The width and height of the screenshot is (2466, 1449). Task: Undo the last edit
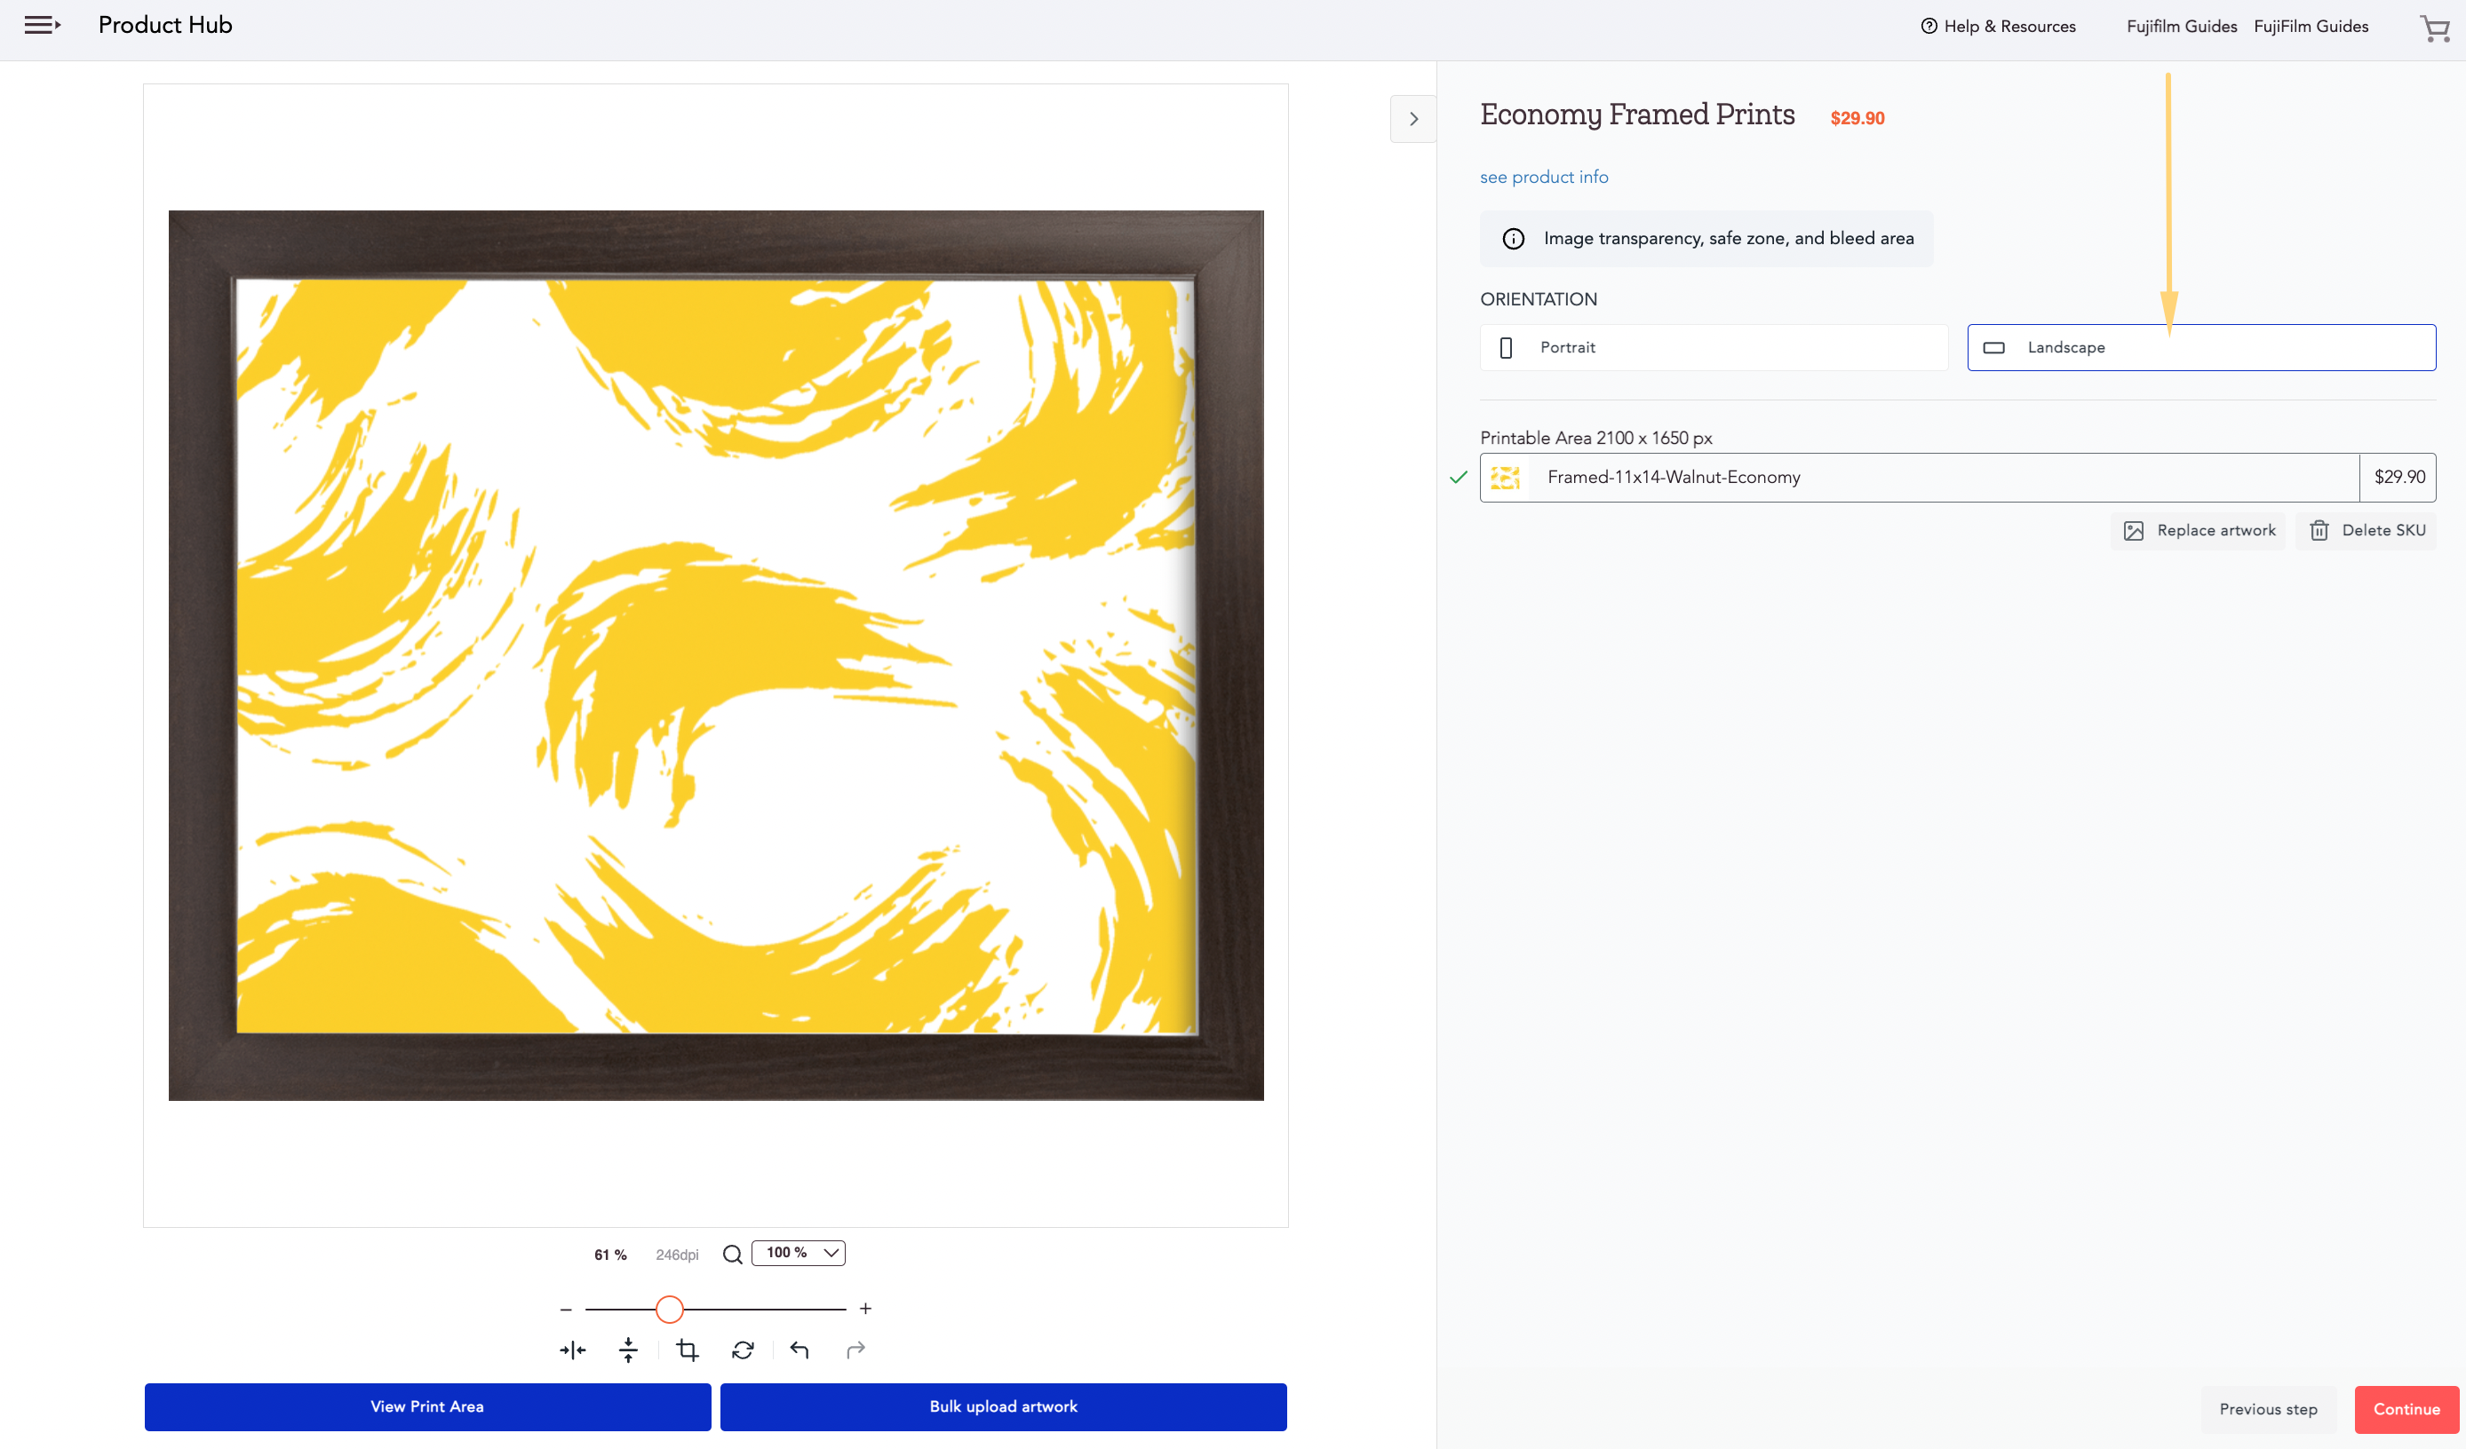(799, 1350)
